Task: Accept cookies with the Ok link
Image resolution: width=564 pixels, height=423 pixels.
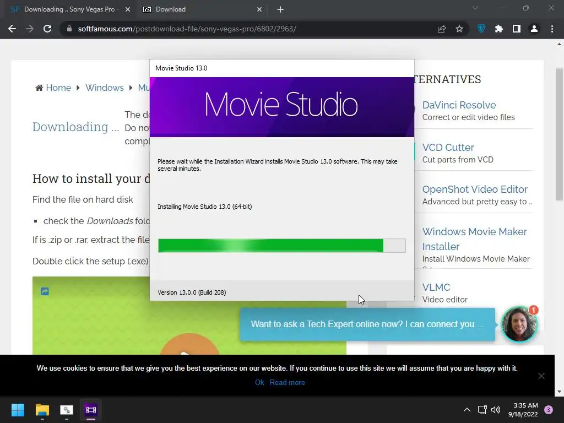Action: coord(259,382)
